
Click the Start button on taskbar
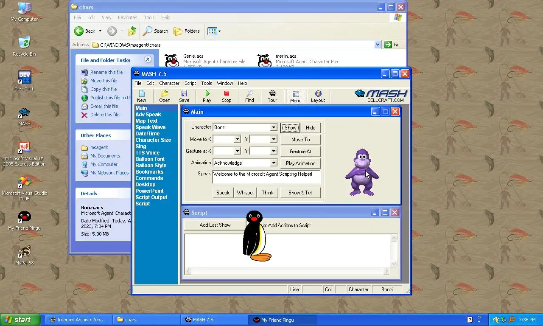[x=20, y=320]
